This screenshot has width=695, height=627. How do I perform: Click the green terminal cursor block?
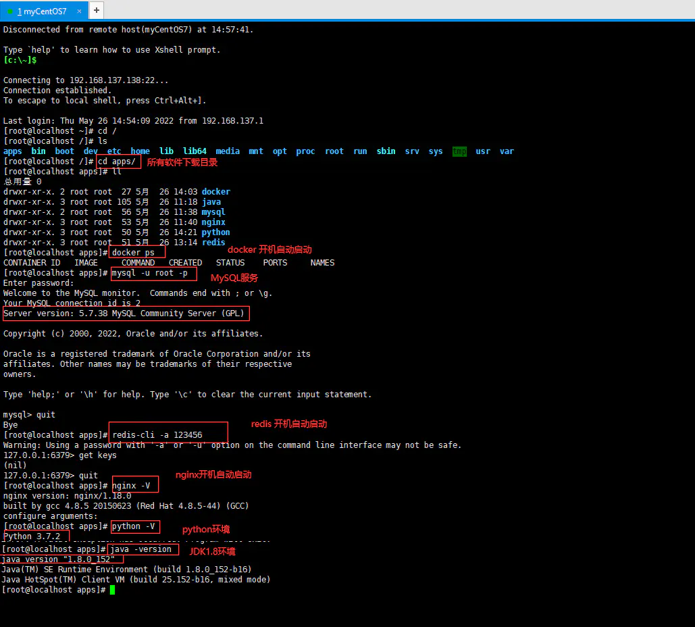(113, 590)
